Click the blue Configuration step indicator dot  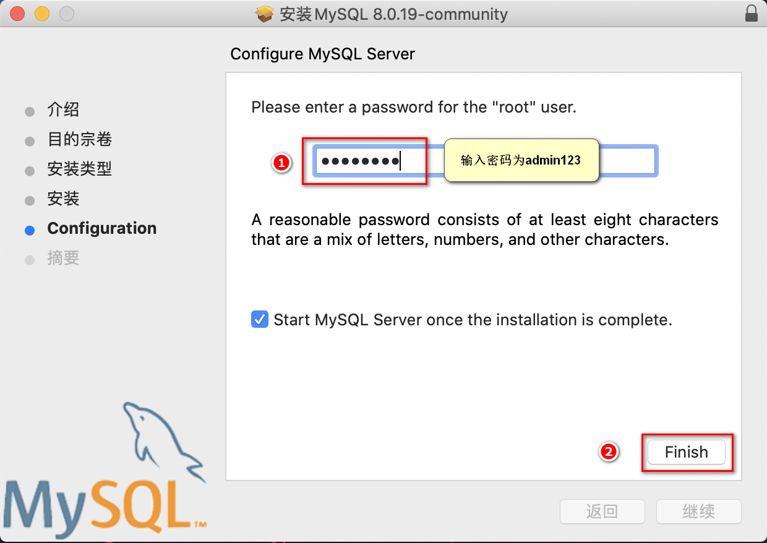click(30, 229)
